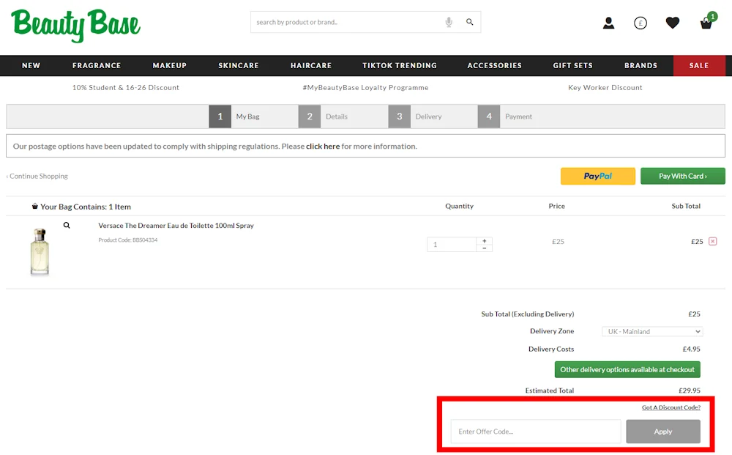Screen dimensions: 732x455
Task: Click 10% Student & 16-26 Discount link
Action: point(126,87)
